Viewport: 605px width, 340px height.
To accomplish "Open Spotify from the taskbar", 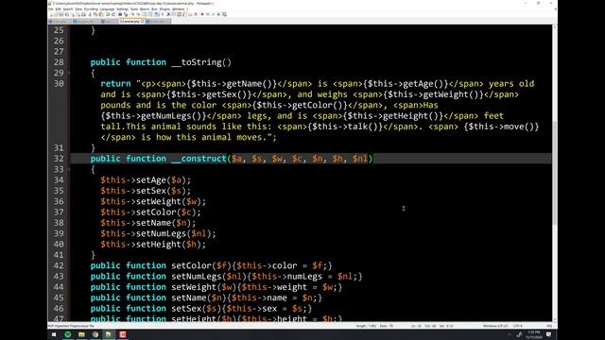I will pos(68,334).
